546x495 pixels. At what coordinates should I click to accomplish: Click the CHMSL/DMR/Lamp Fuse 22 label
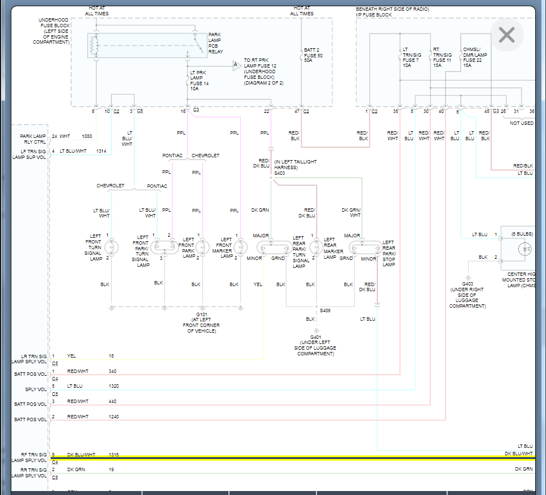point(475,57)
